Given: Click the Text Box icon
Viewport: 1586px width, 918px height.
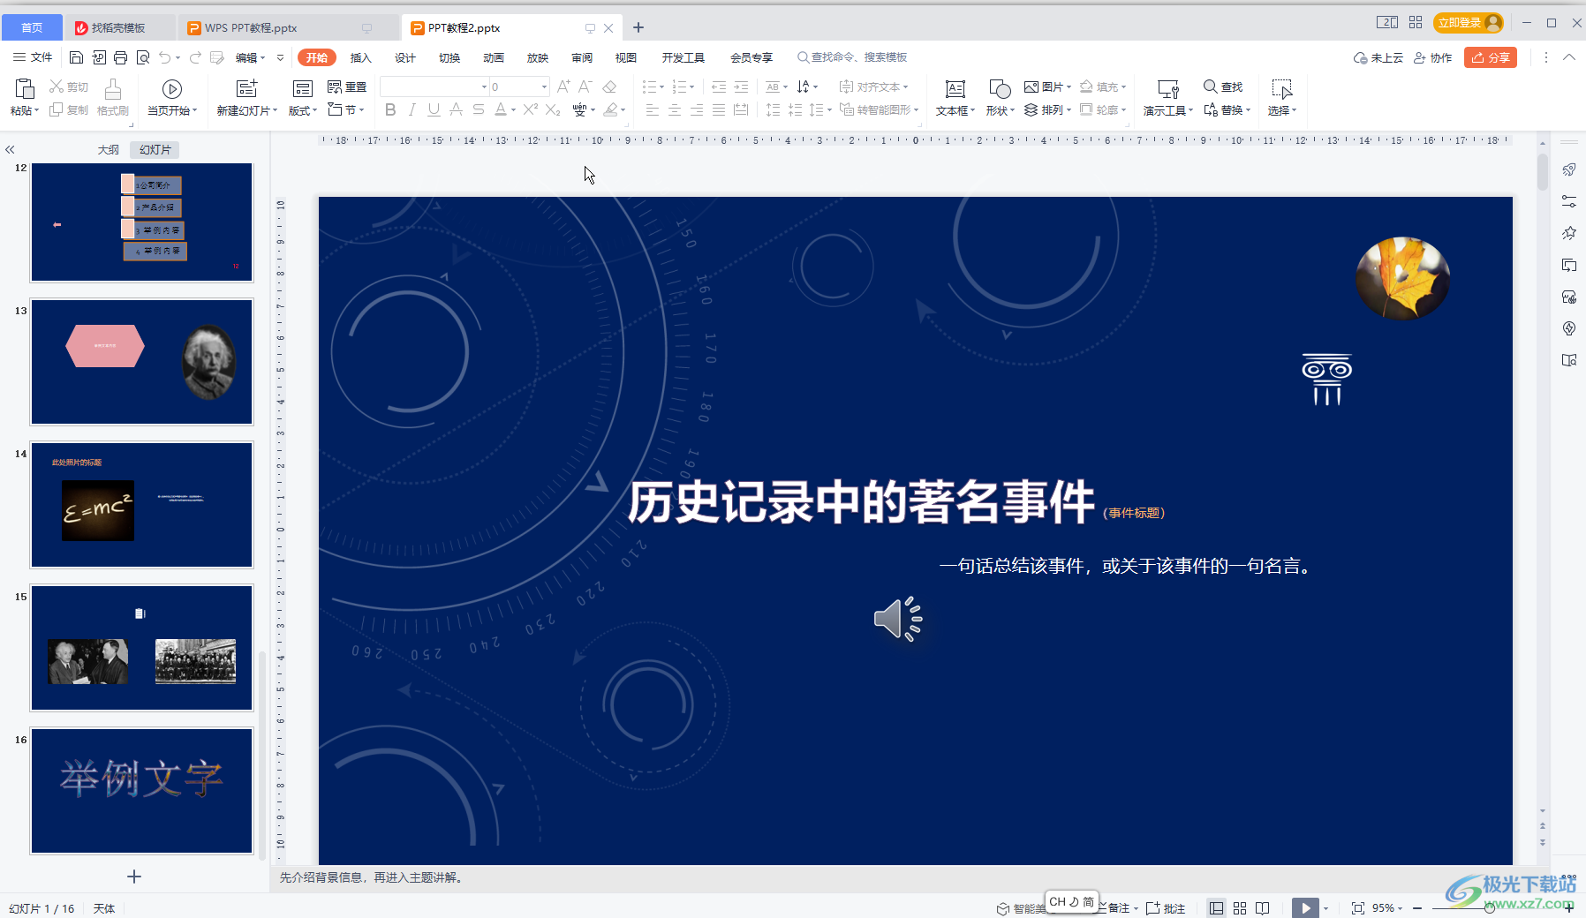Looking at the screenshot, I should pyautogui.click(x=955, y=88).
